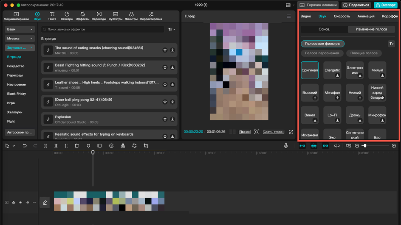The height and width of the screenshot is (225, 401).
Task: Zoom out the timeline
Action: (357, 146)
